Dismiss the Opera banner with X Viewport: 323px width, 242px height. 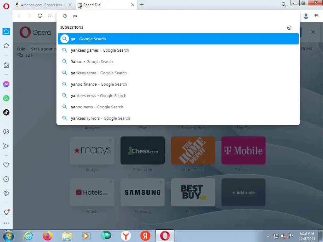pyautogui.click(x=313, y=32)
